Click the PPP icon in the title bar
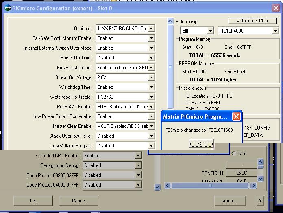Screen dimensions: 283x213 (8, 8)
